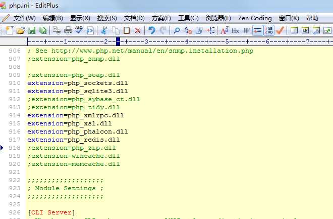Open the 编辑(B) menu
This screenshot has width=333, height=219.
52,18
